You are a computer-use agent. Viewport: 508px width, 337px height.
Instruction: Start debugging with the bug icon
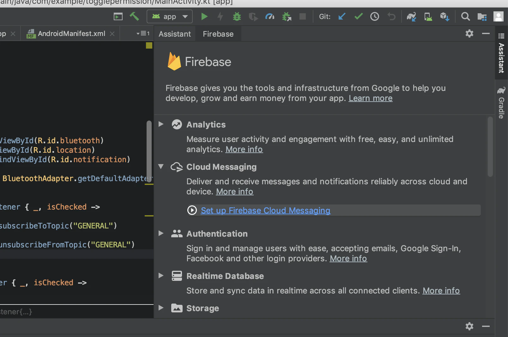coord(237,16)
